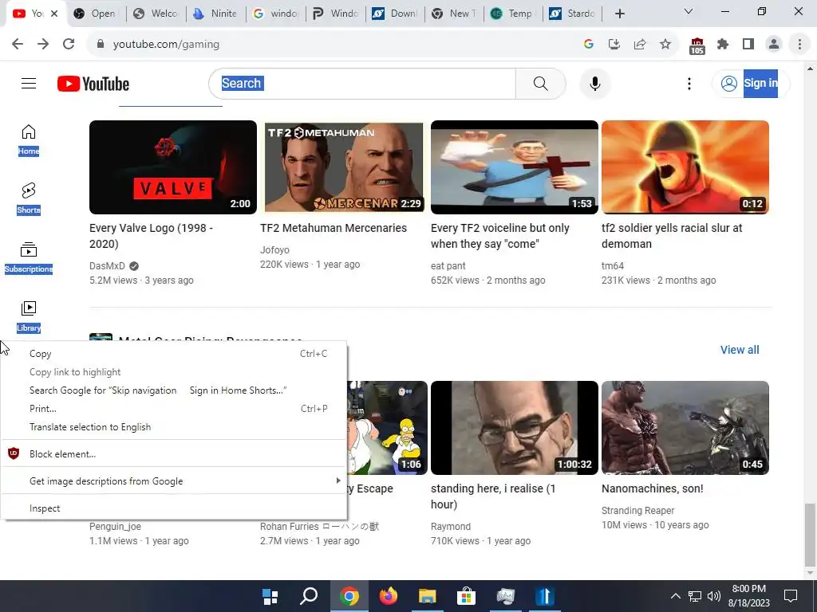Click the YouTube logo
The image size is (817, 612).
pyautogui.click(x=93, y=84)
